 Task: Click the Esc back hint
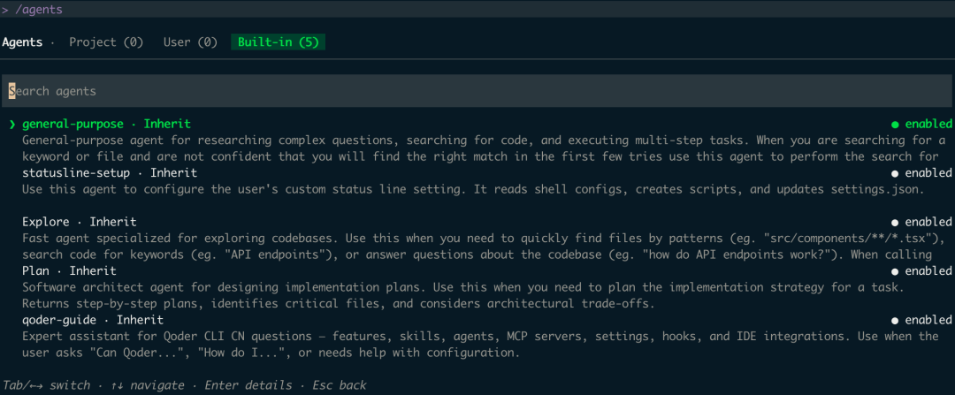click(x=340, y=385)
